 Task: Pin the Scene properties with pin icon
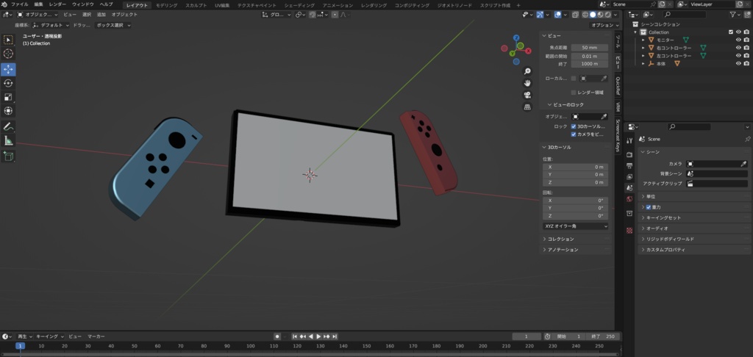tap(747, 139)
